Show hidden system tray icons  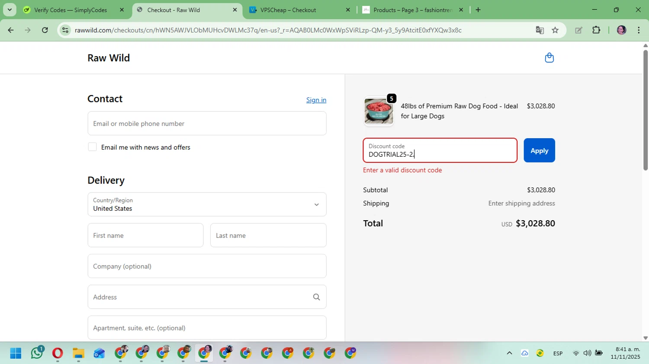click(x=509, y=353)
